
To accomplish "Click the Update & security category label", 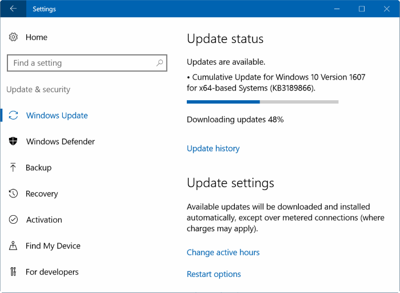I will tap(38, 89).
